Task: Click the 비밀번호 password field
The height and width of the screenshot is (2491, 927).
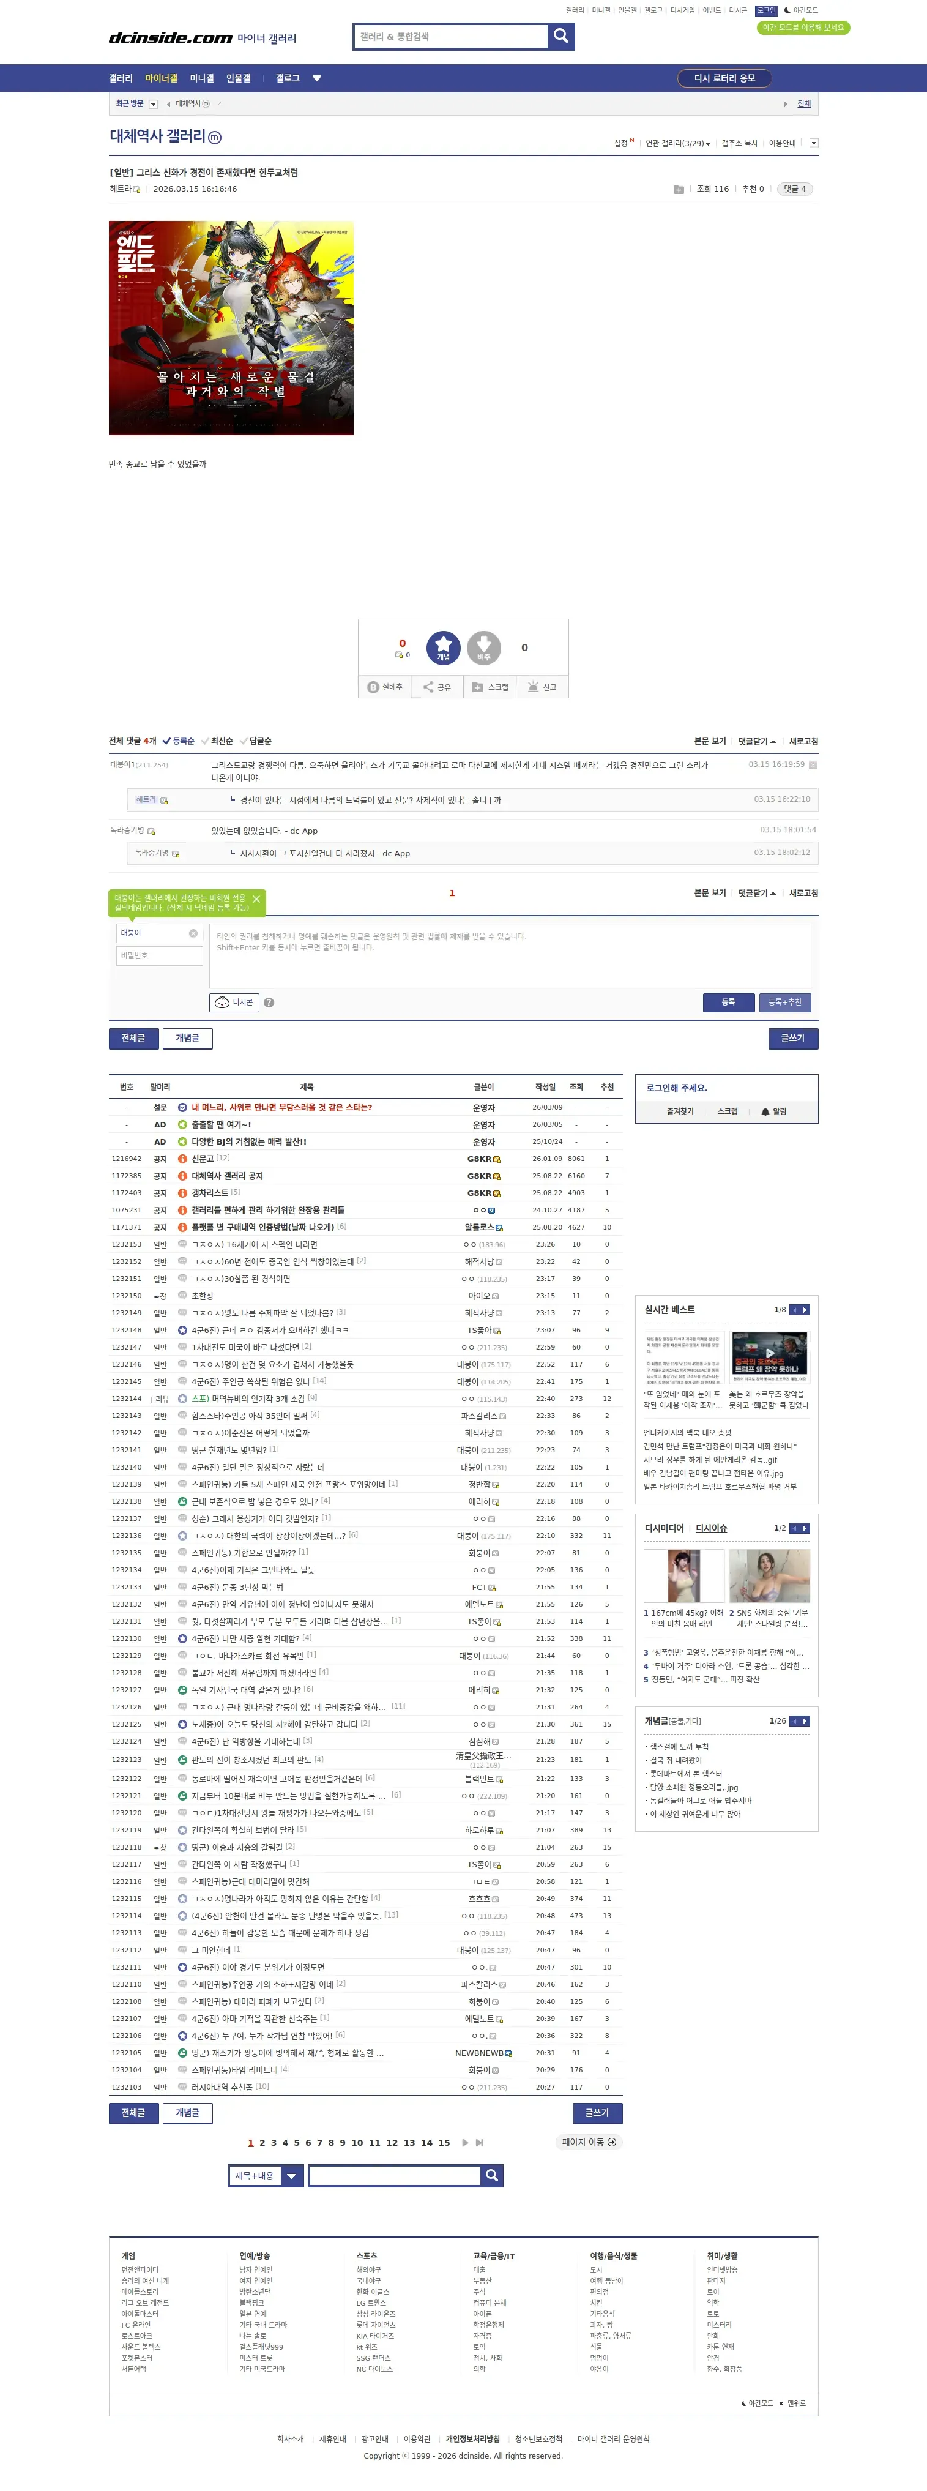Action: coord(160,955)
